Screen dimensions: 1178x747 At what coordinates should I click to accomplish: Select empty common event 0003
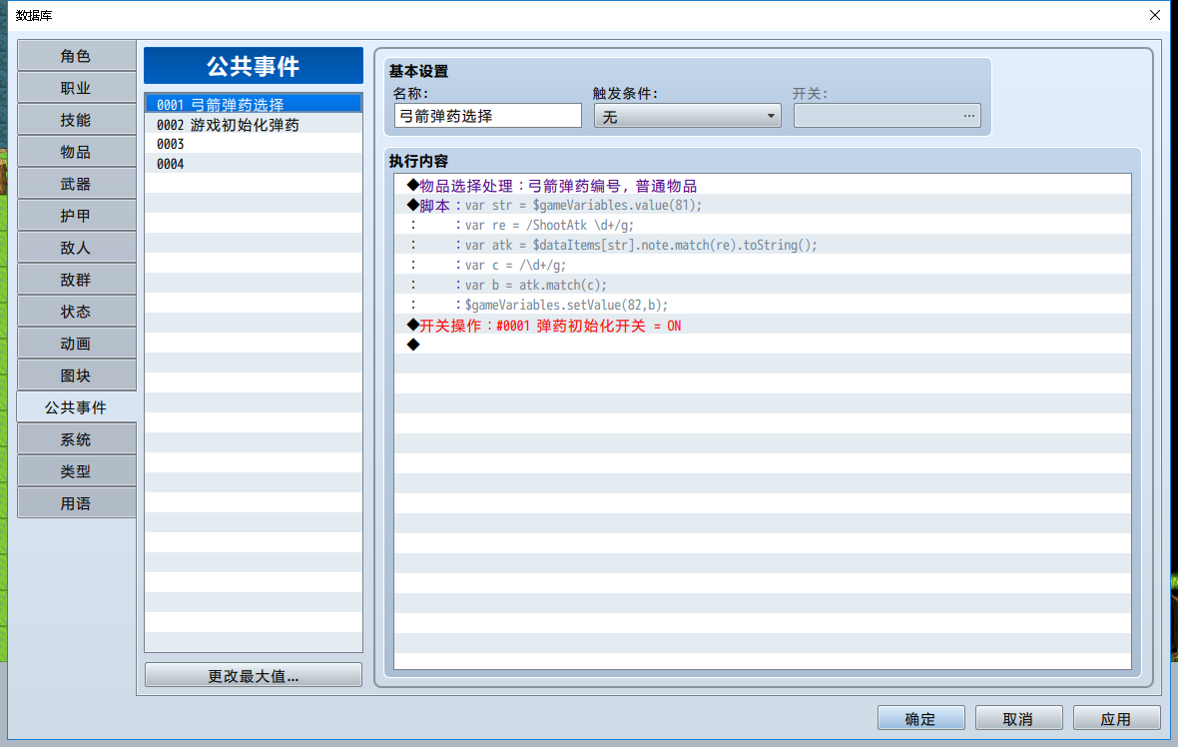[254, 144]
